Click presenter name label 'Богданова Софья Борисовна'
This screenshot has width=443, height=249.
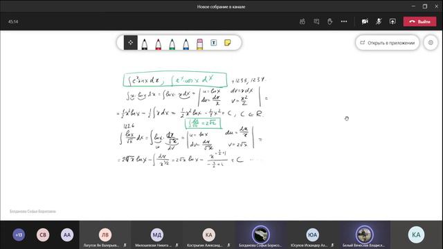click(x=33, y=212)
